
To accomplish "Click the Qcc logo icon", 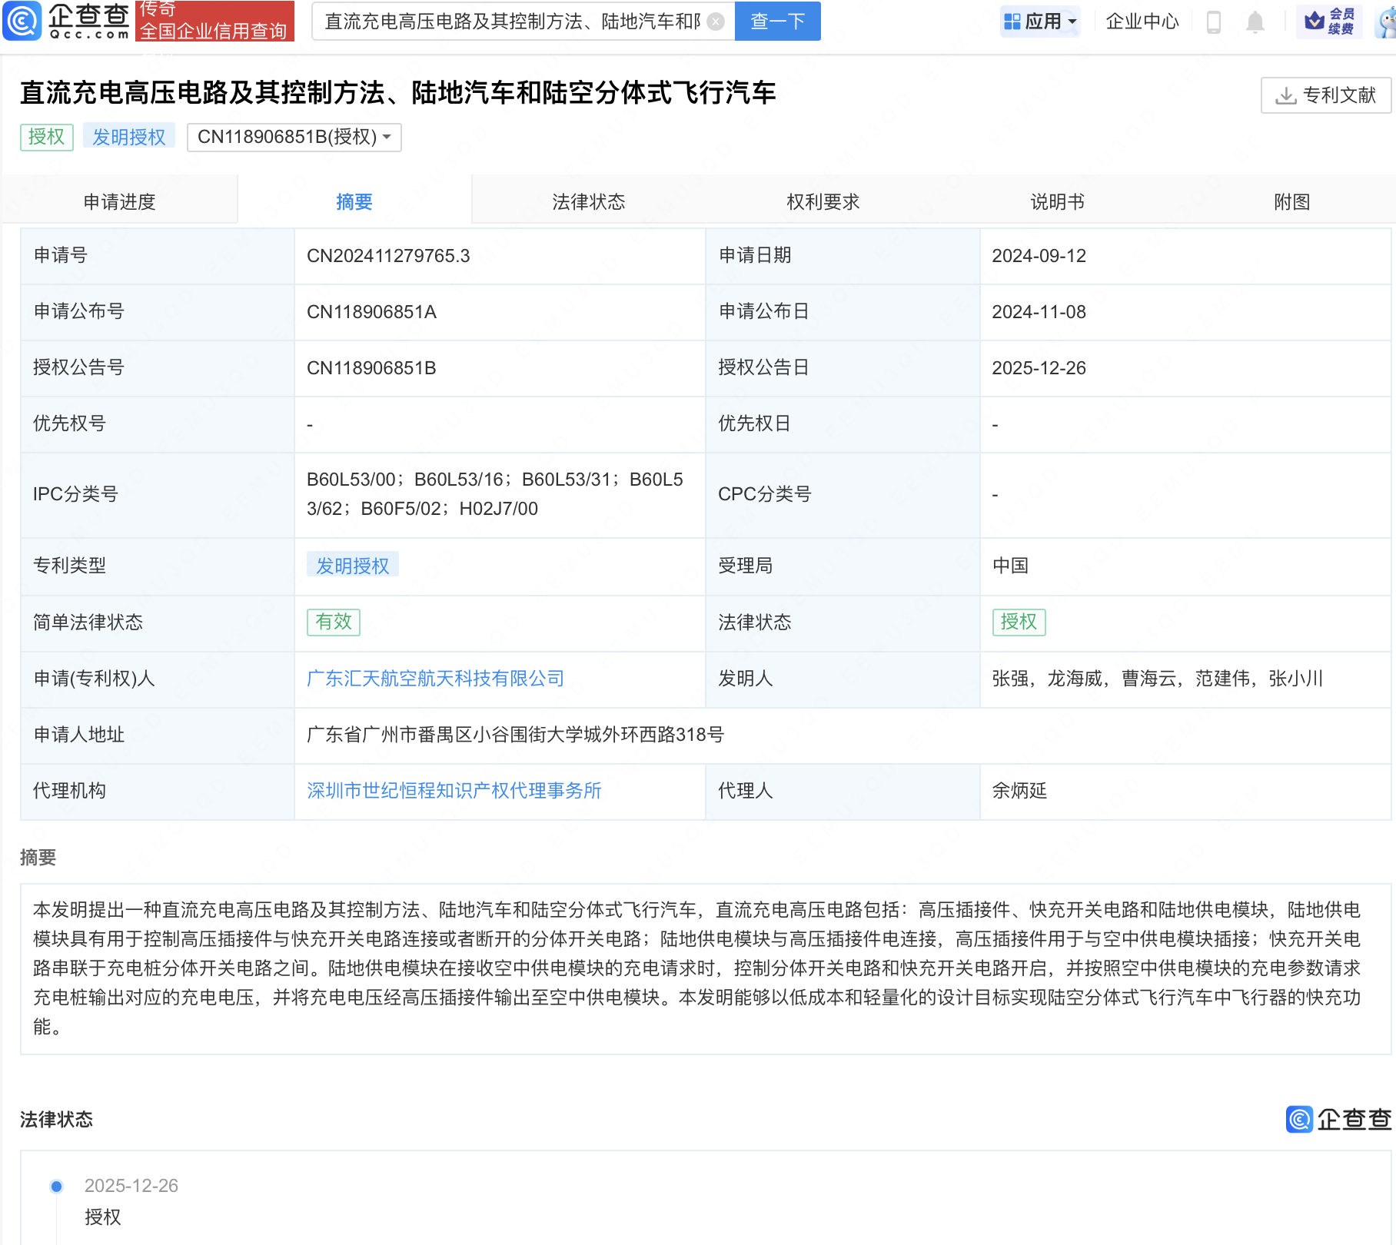I will click(22, 21).
